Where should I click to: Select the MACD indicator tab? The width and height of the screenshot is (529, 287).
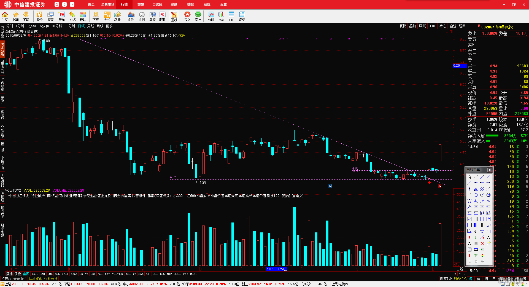35,274
